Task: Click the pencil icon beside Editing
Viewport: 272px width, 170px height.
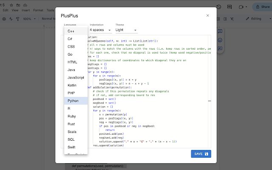Action: [247, 19]
